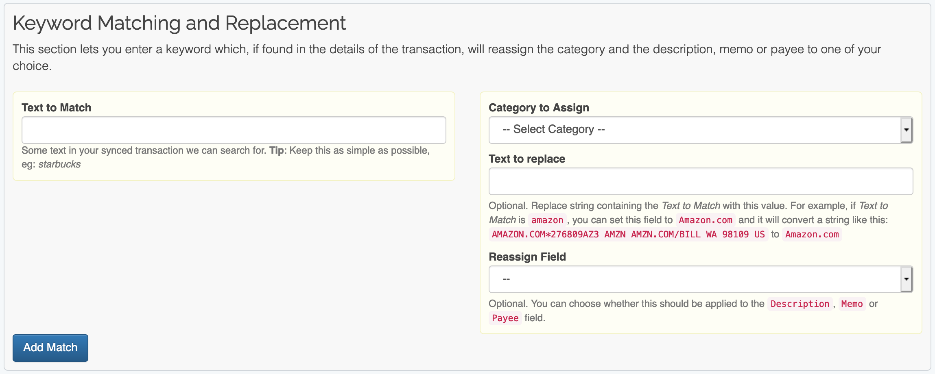
Task: Click the "Payee" code tag
Action: click(x=505, y=318)
